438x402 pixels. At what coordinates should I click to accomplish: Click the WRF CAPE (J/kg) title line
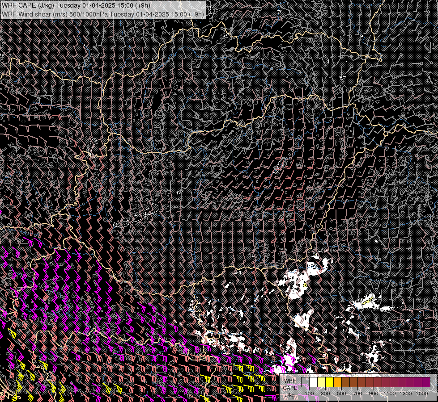click(x=76, y=5)
